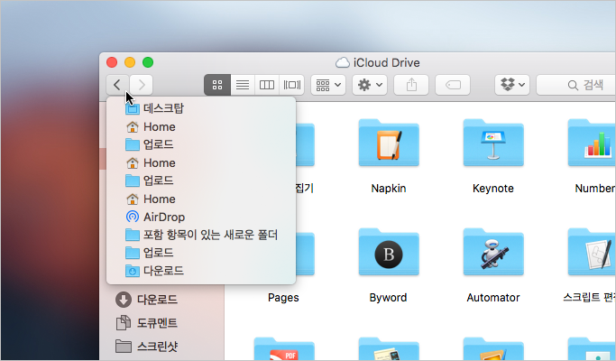The width and height of the screenshot is (616, 361).
Task: Switch to list view mode
Action: [x=243, y=85]
